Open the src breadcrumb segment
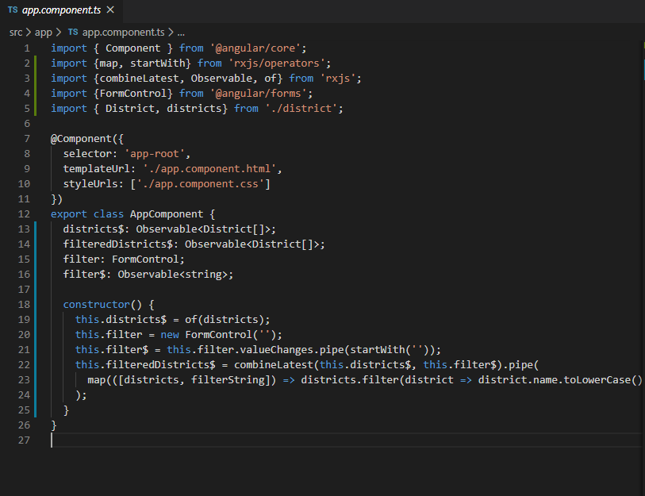 point(16,33)
